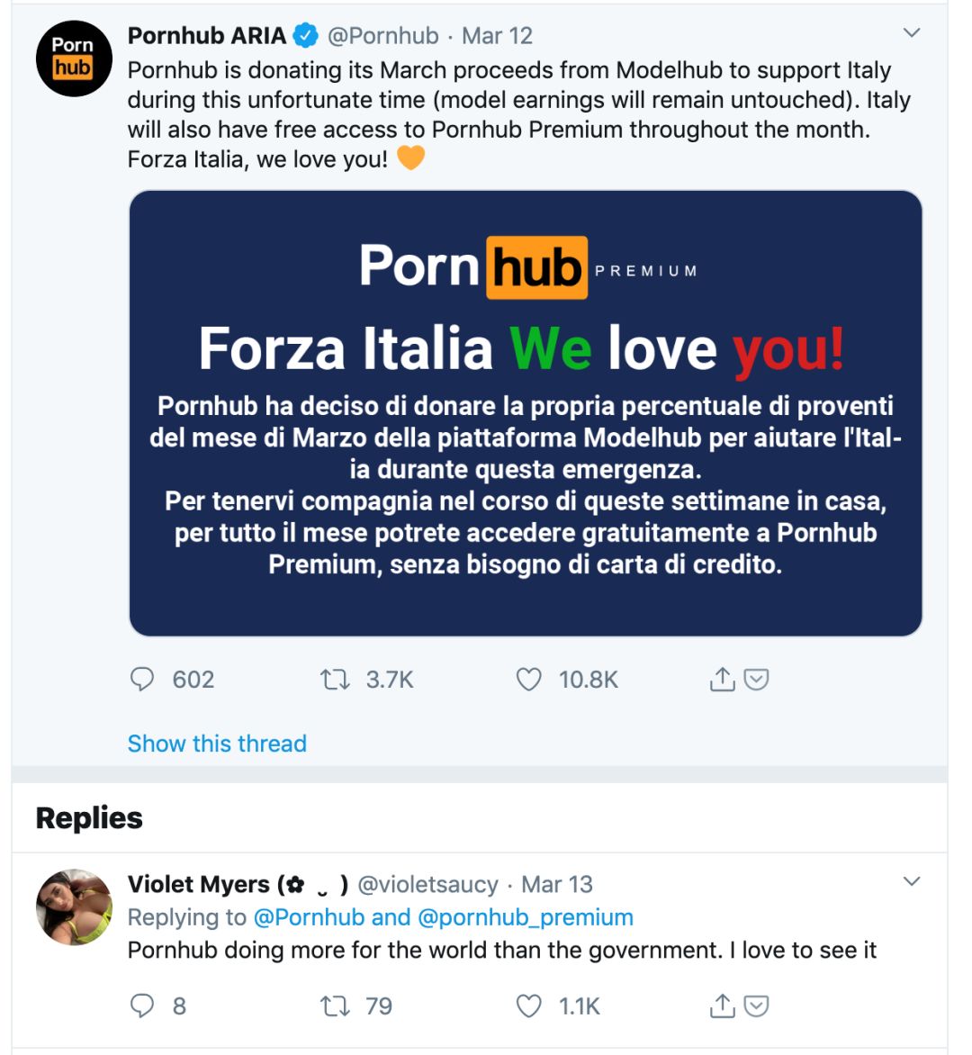Open the chevron menu on the Violet Myers reply
Viewport: 972px width, 1055px height.
(912, 881)
